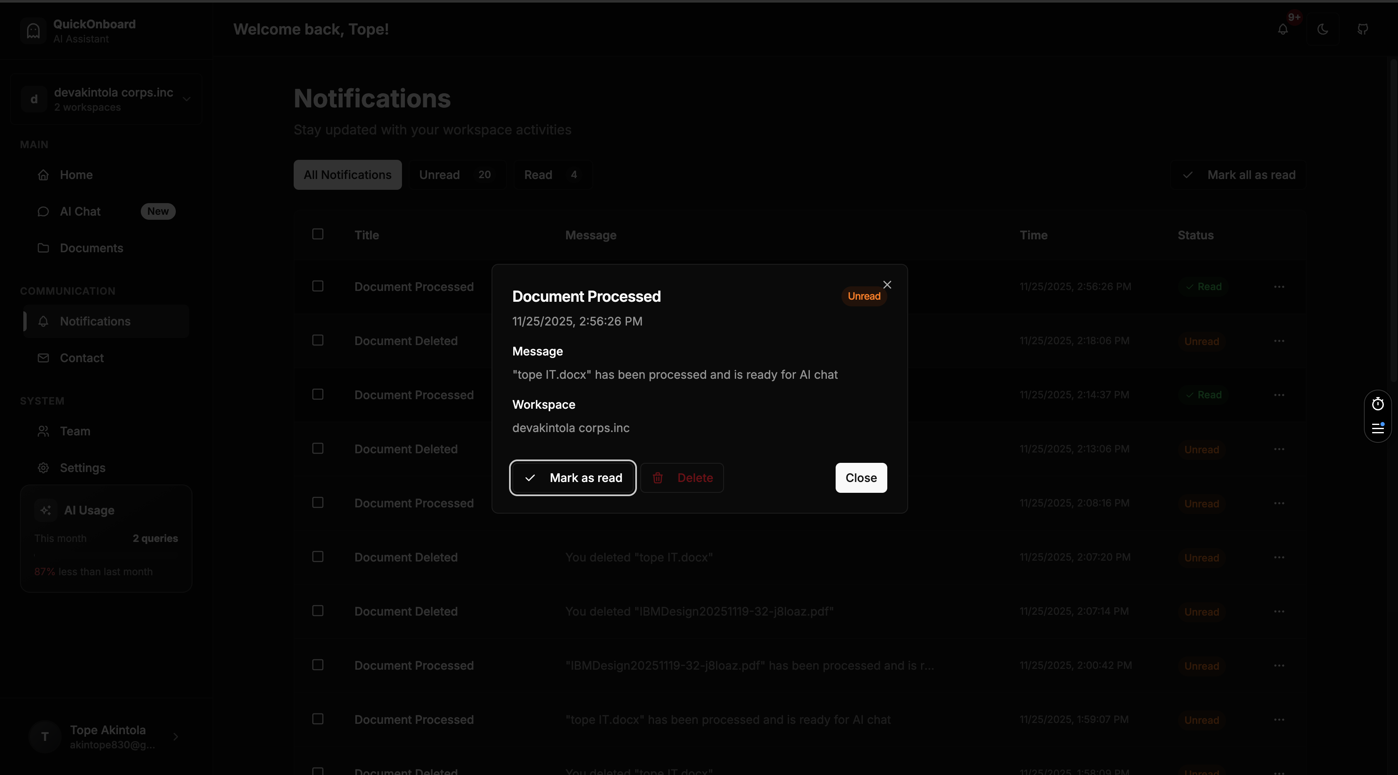Tick checkbox for 2:07:20 Document Deleted row
The height and width of the screenshot is (775, 1398).
click(x=317, y=556)
